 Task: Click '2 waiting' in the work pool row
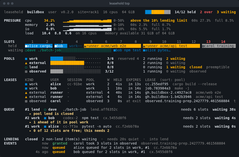point(176,59)
